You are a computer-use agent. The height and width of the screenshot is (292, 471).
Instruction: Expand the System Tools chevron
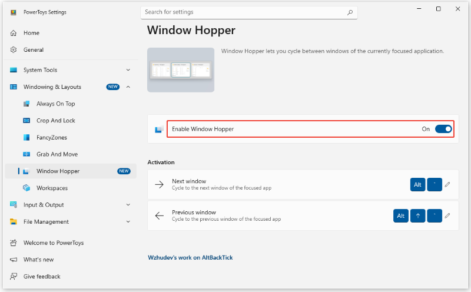[128, 70]
